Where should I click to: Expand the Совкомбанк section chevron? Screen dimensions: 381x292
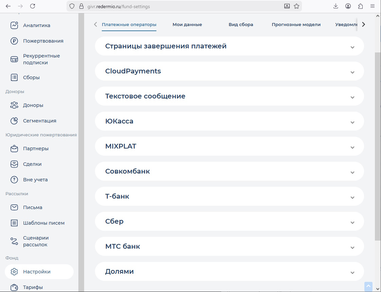pyautogui.click(x=352, y=173)
